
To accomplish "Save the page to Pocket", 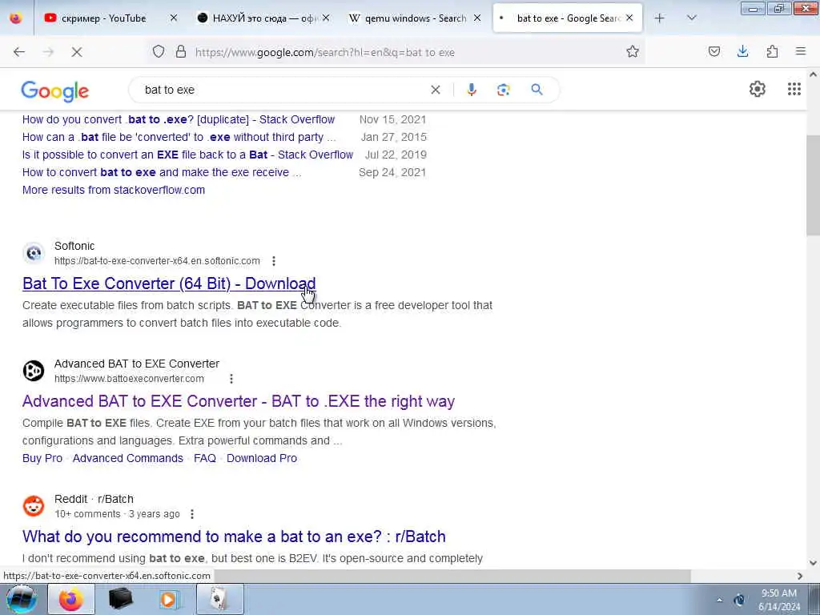I will point(713,52).
